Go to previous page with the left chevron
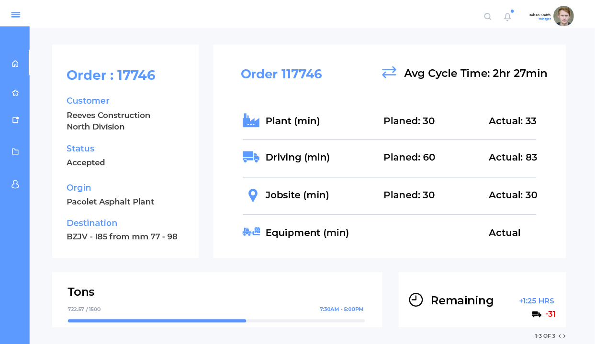595x344 pixels. [x=560, y=336]
